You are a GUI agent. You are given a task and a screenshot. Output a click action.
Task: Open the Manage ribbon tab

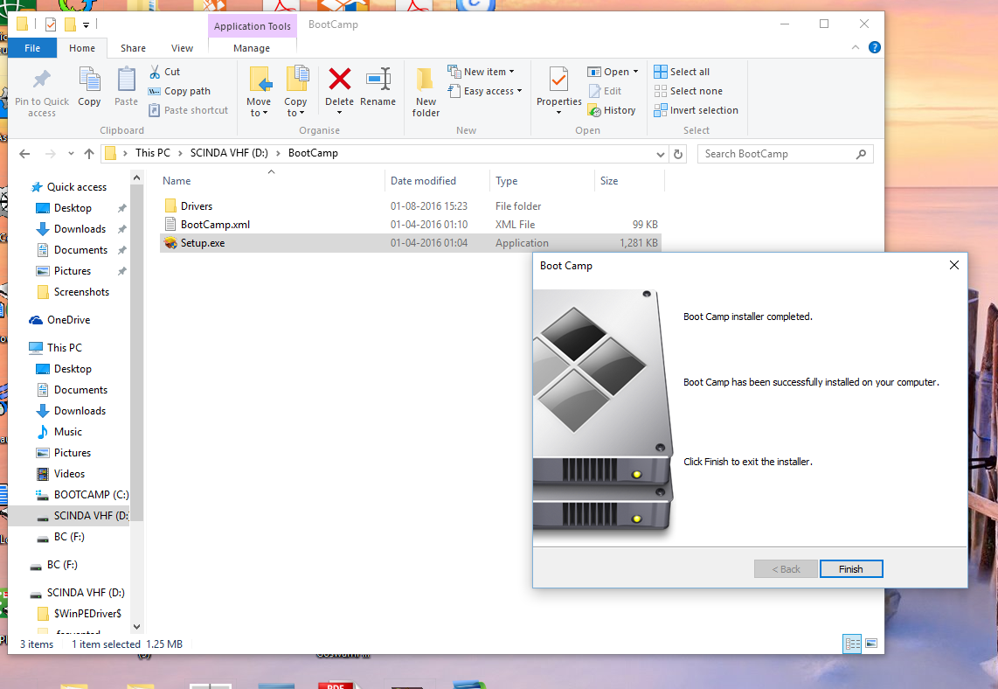point(252,48)
